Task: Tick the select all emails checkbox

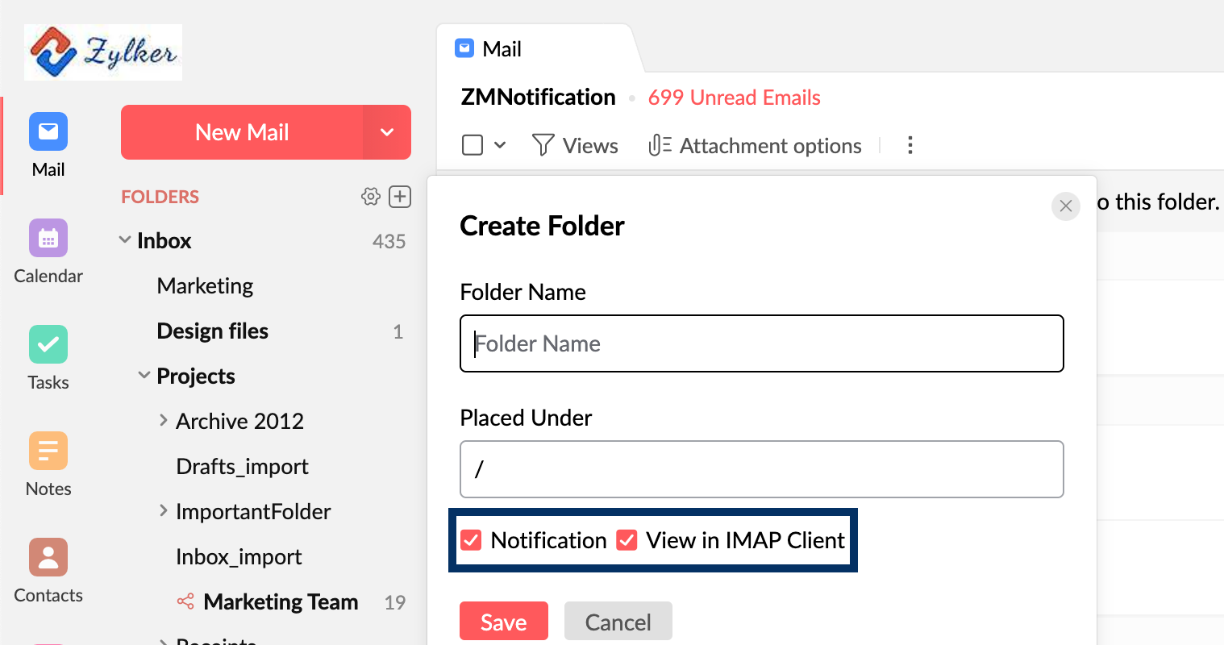Action: (x=473, y=145)
